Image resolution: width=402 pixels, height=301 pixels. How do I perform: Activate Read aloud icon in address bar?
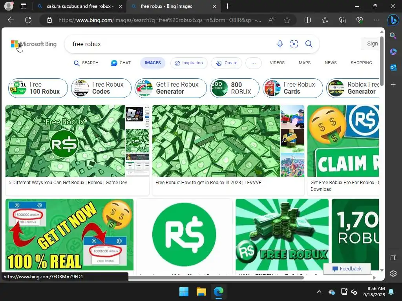pyautogui.click(x=271, y=20)
